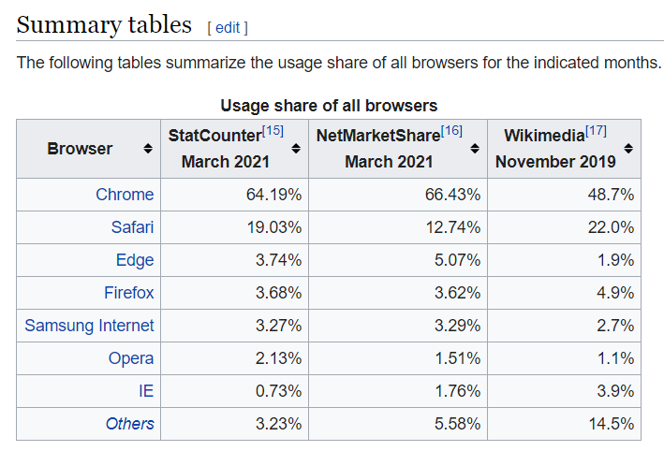Screen dimensions: 664x451
Task: Jump to citation reference 16
Action: click(451, 130)
